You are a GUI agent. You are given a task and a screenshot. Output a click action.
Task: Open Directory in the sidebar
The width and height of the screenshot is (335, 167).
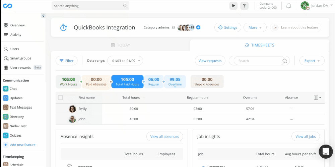[x=17, y=117]
